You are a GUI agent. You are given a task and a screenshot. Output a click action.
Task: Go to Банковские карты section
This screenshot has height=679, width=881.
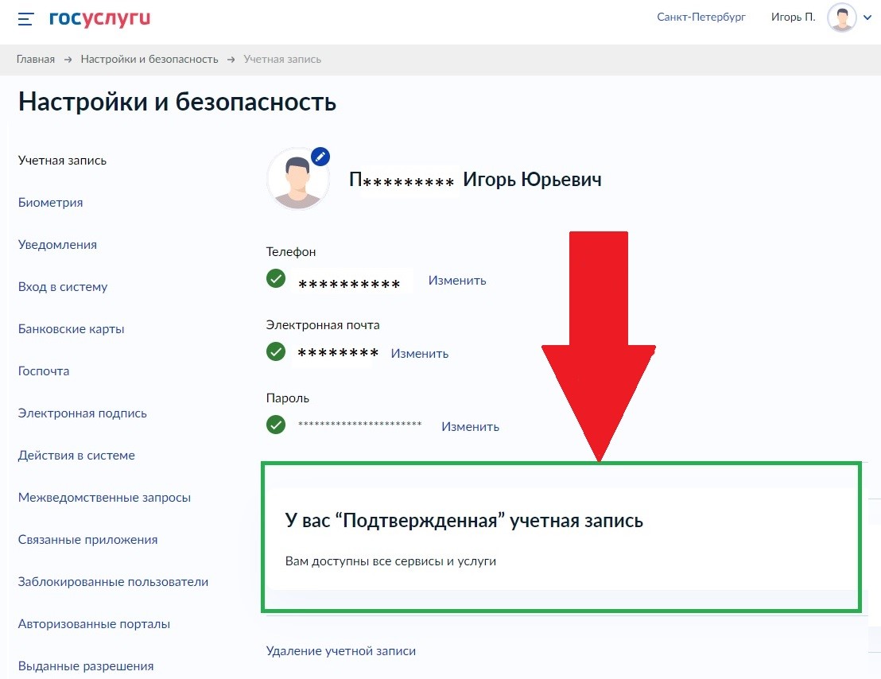[71, 329]
